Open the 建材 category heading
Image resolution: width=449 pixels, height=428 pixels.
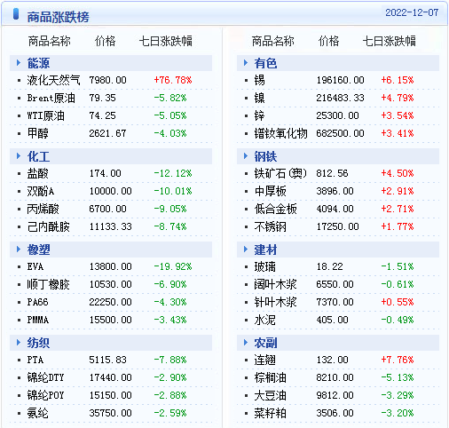tap(265, 250)
